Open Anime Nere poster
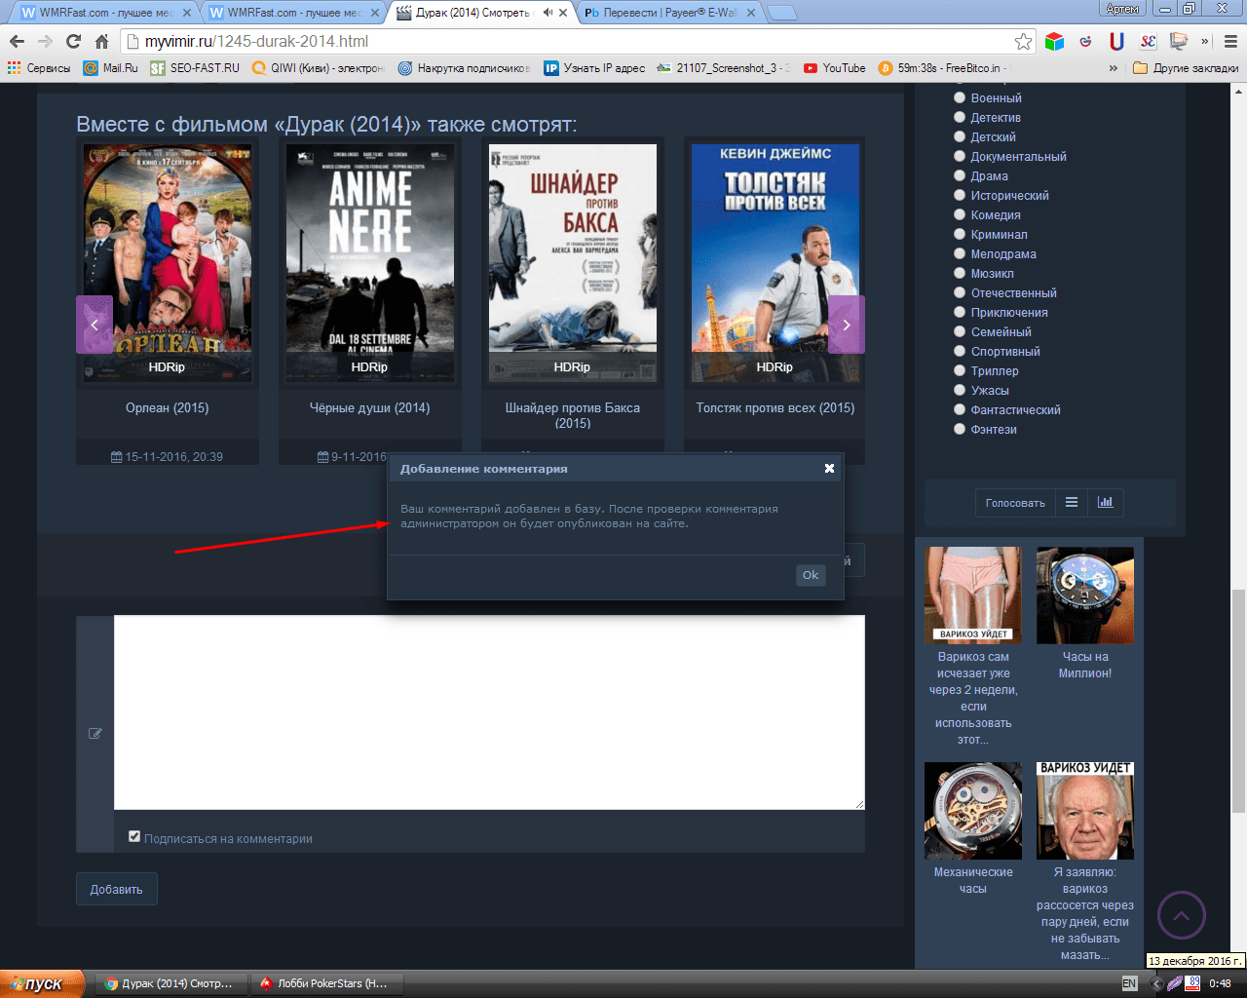 (x=370, y=262)
